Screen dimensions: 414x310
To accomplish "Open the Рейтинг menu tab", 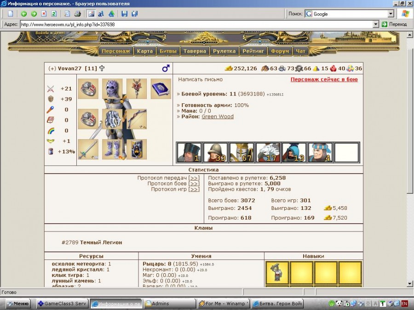I will 253,51.
